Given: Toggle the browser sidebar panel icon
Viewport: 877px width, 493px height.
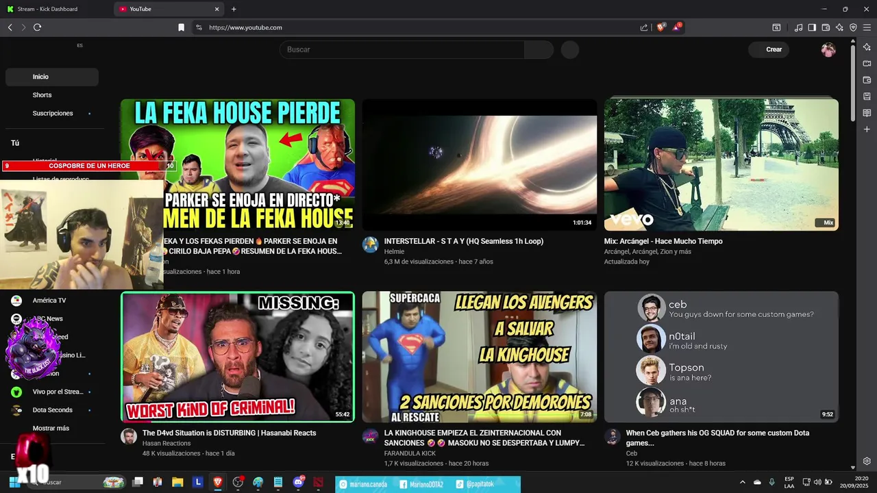Looking at the screenshot, I should click(812, 27).
